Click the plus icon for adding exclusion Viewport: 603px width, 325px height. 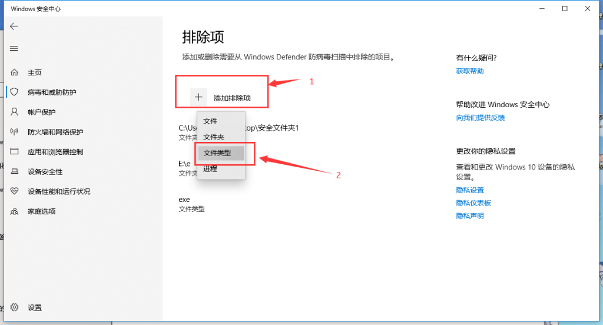coord(198,97)
